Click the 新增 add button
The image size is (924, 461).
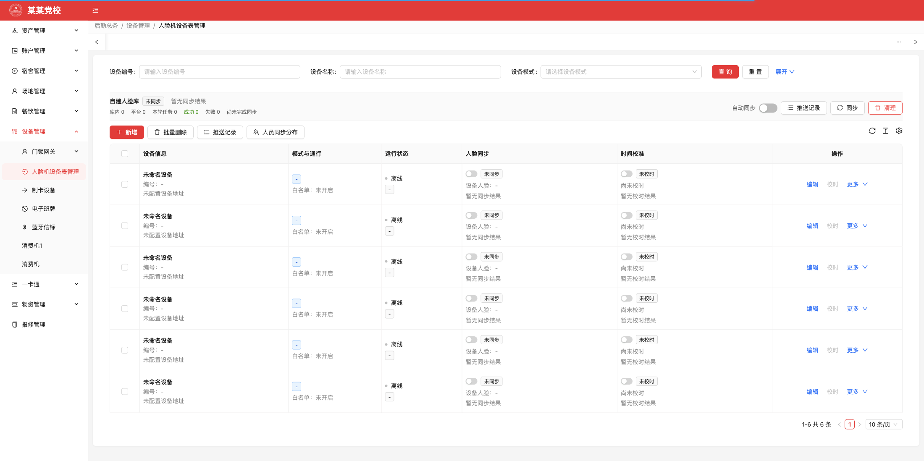coord(127,132)
